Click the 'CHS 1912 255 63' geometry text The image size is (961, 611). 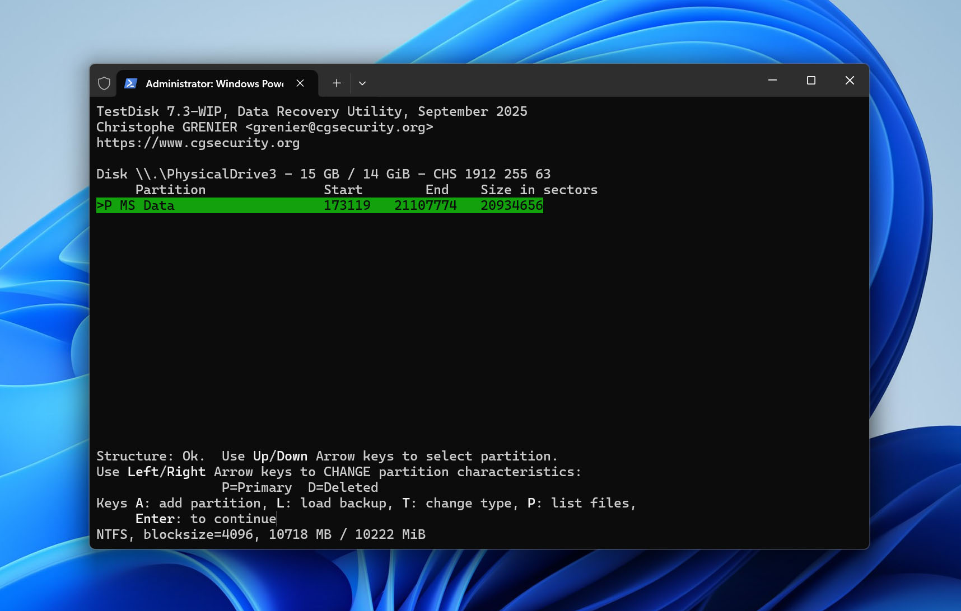[x=492, y=174]
